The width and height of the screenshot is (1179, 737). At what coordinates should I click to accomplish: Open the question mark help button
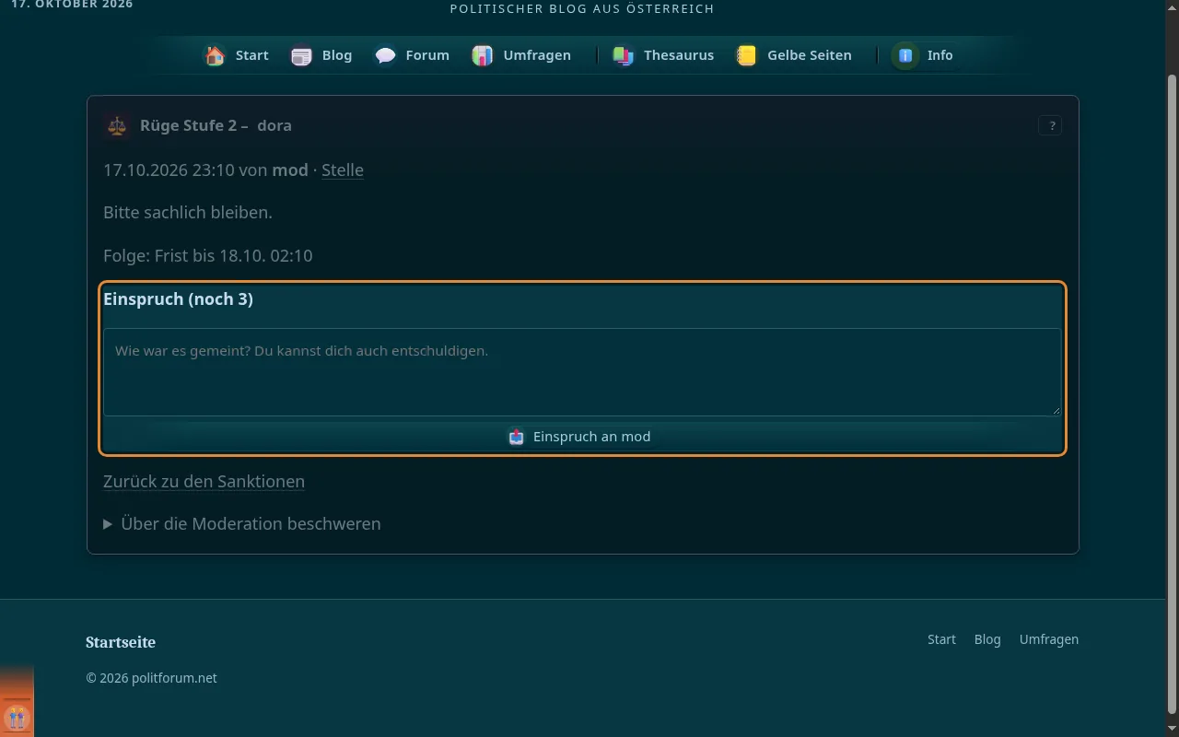(x=1050, y=125)
